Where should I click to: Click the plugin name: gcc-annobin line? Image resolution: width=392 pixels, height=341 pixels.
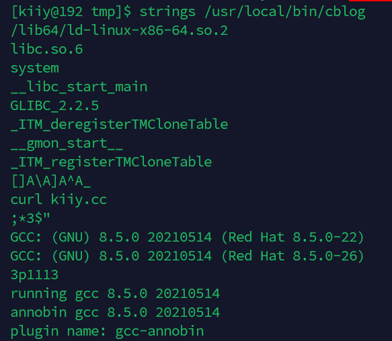(x=108, y=332)
